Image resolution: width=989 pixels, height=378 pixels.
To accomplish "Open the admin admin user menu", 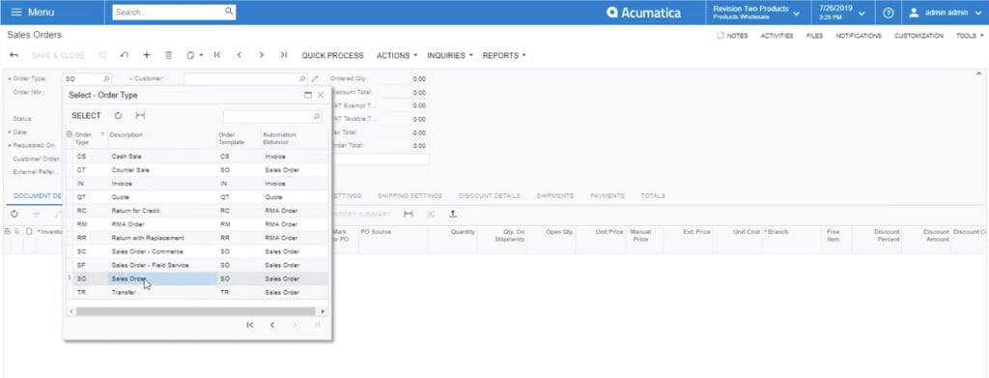I will pyautogui.click(x=946, y=13).
